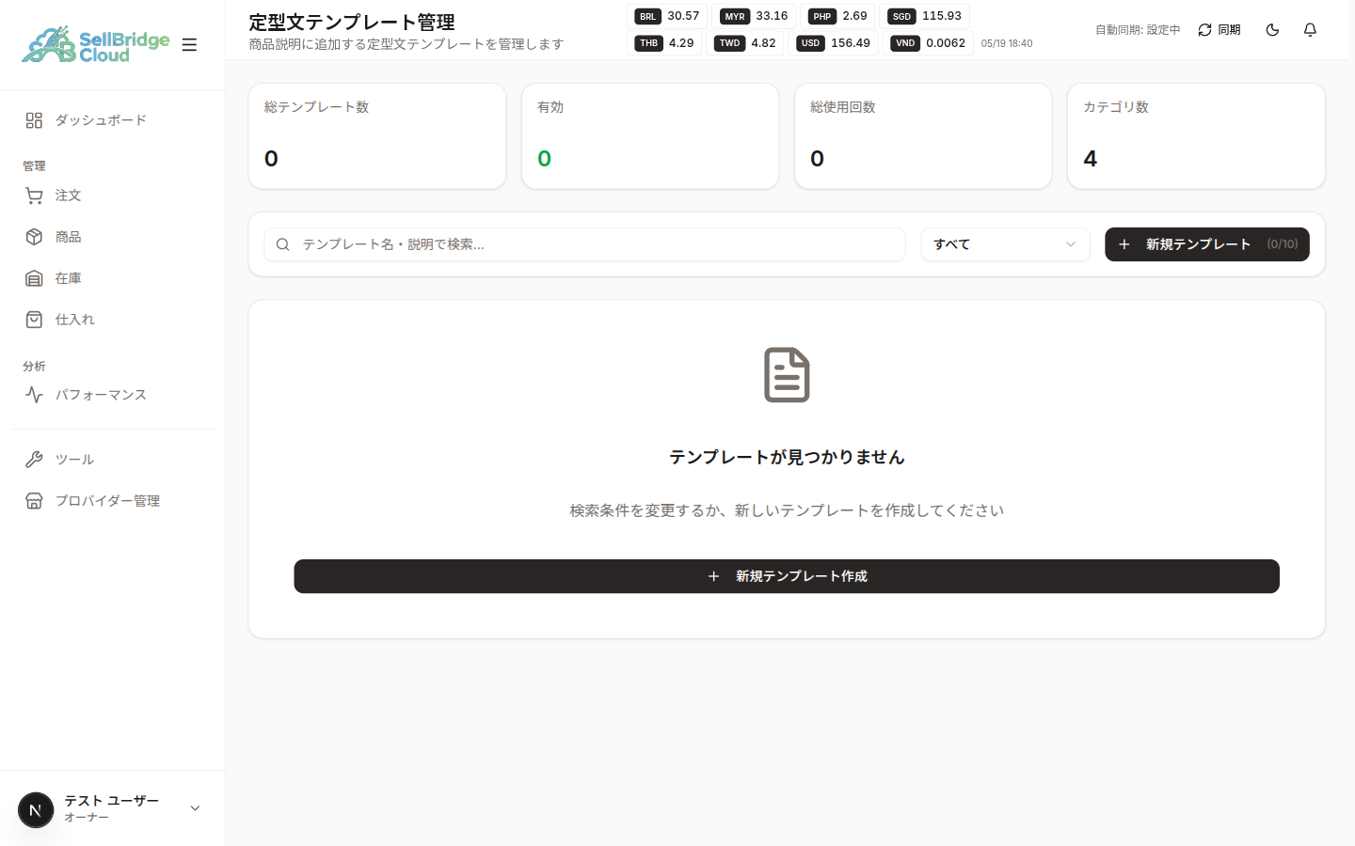The height and width of the screenshot is (846, 1355).
Task: Open プロバイダー管理 menu item
Action: tap(113, 501)
